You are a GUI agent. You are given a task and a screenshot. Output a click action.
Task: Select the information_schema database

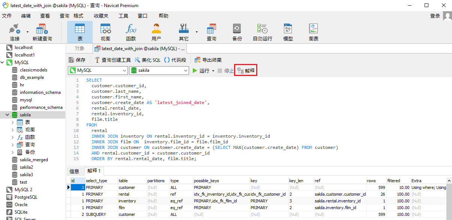pos(40,92)
